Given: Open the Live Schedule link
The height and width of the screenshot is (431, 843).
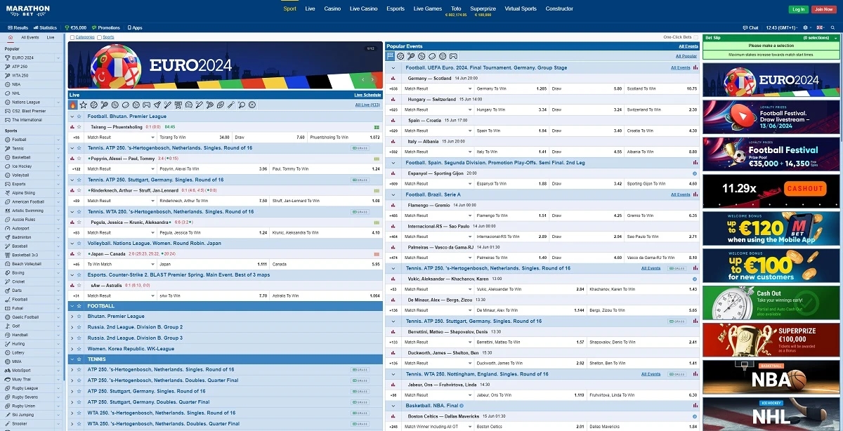Looking at the screenshot, I should click(x=367, y=95).
